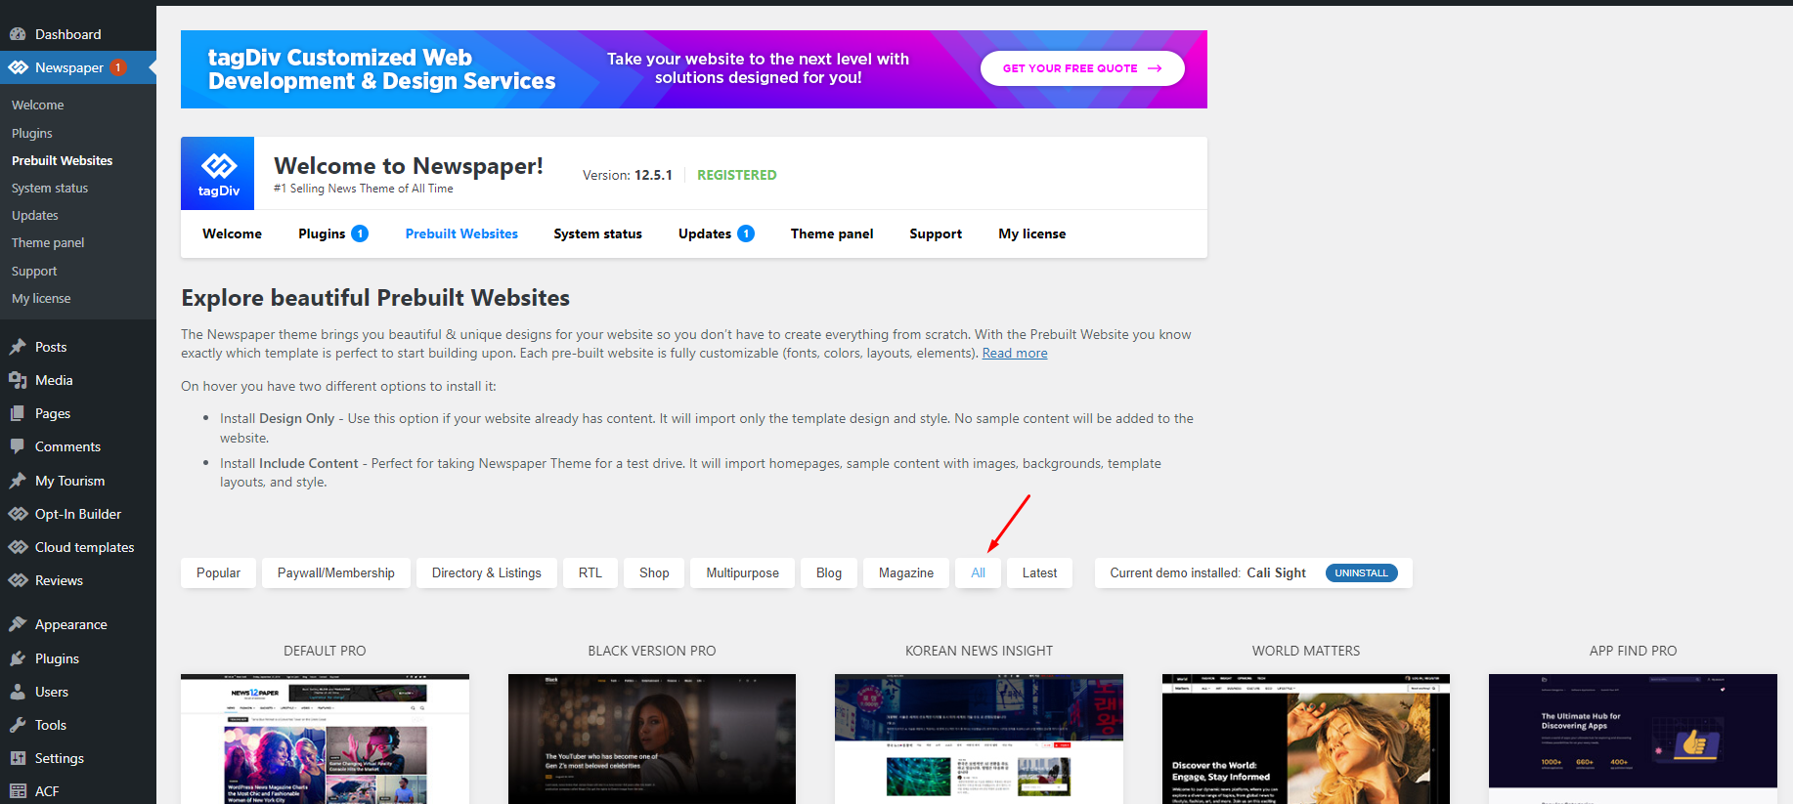Select the All demos filter
Screen dimensions: 1793x804
(978, 572)
